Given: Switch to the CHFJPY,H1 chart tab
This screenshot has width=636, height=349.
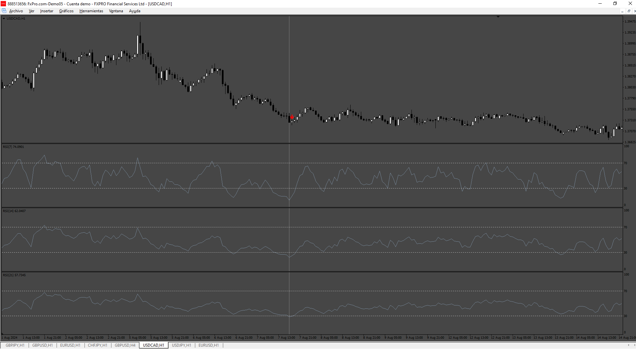Looking at the screenshot, I should [x=97, y=345].
